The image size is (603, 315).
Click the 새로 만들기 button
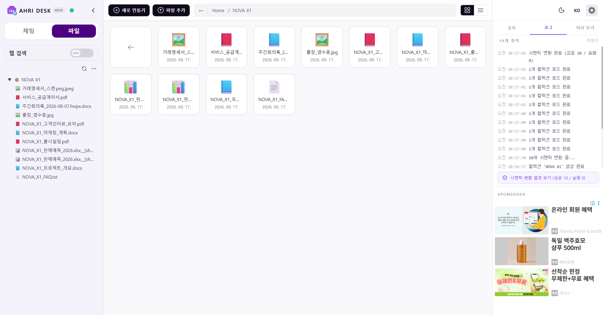click(129, 10)
